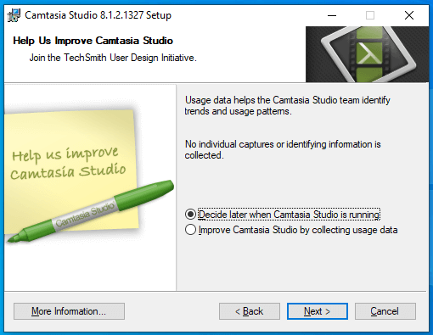
Task: Click the greyed-out maximize window button
Action: coord(370,15)
